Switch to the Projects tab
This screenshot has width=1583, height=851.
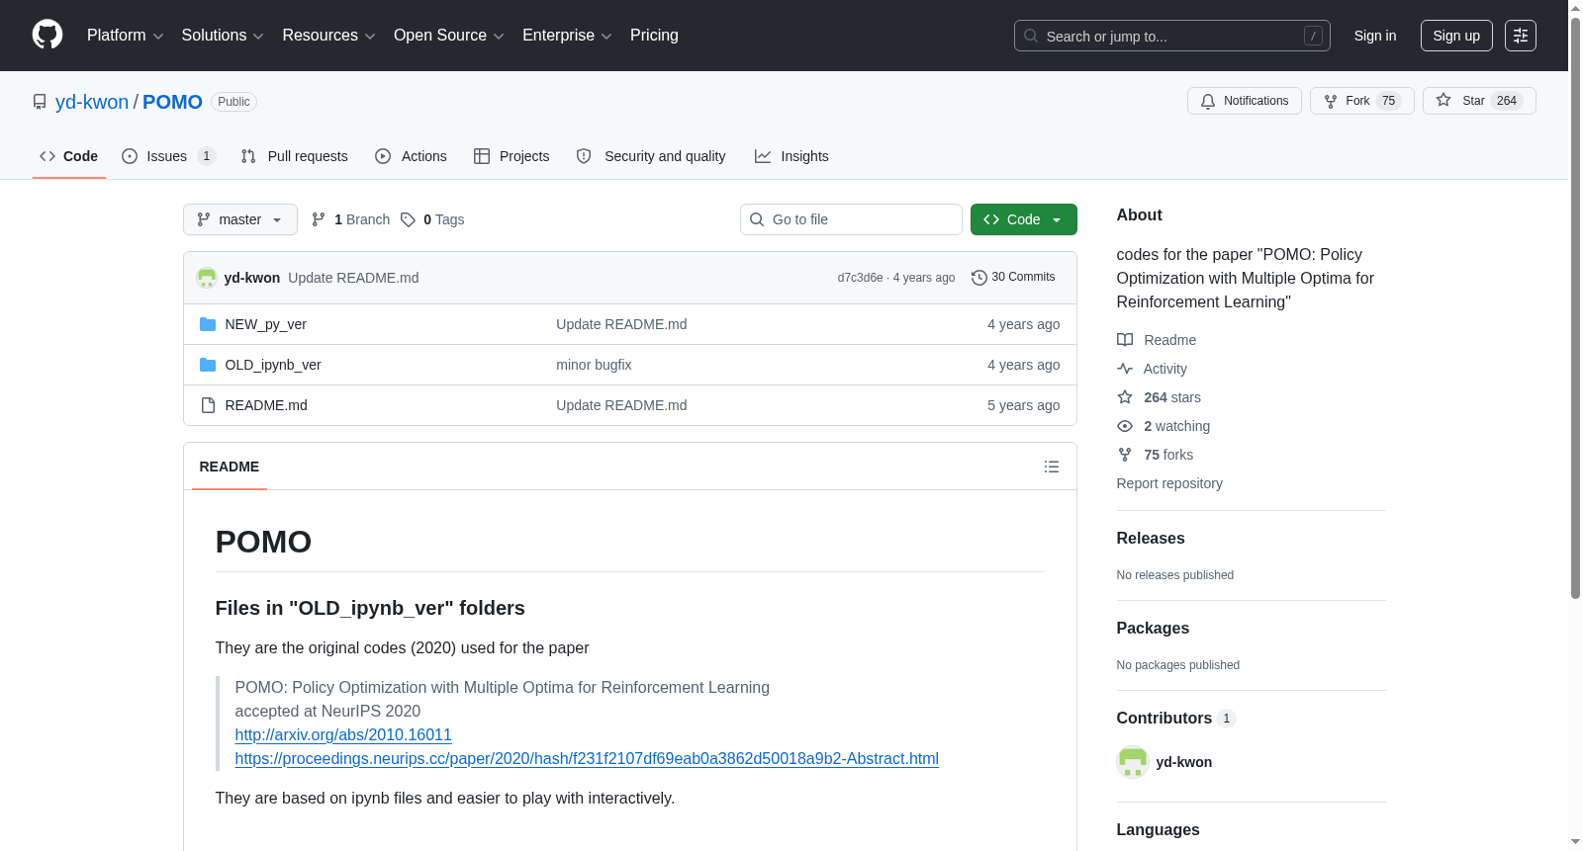point(512,156)
